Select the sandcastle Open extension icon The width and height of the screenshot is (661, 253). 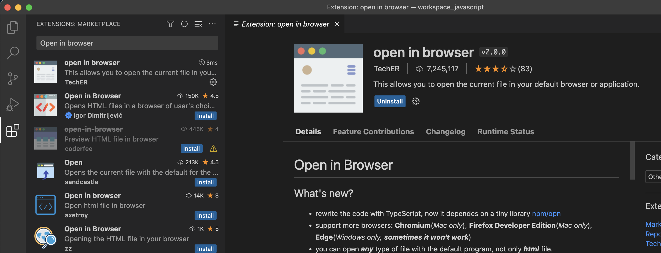click(x=46, y=171)
